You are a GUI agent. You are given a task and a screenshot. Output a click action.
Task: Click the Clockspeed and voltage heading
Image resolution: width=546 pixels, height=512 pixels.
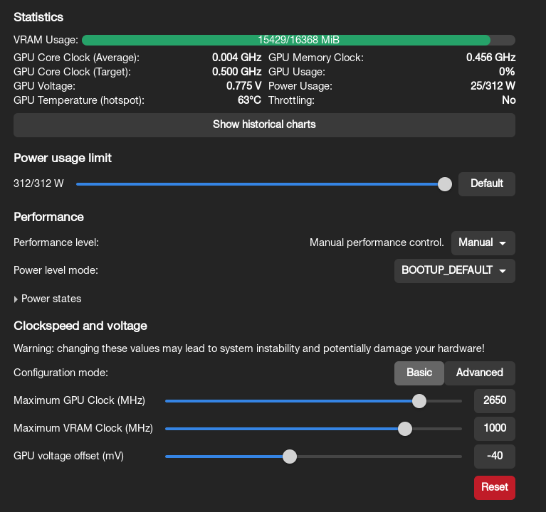point(80,326)
